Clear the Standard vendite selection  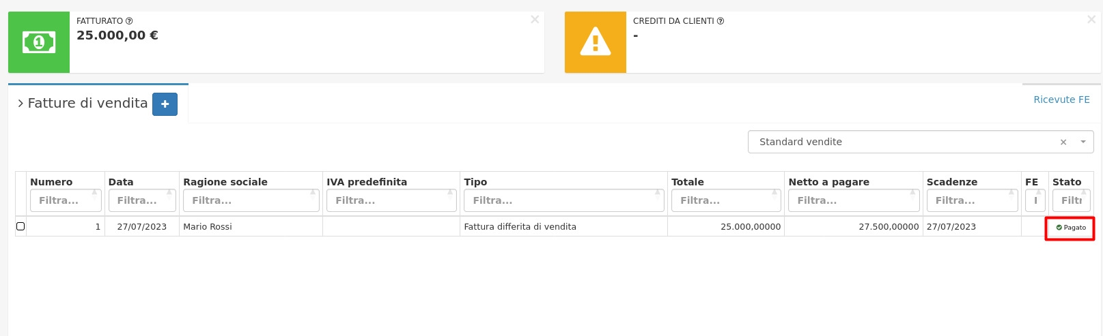[x=1063, y=142]
